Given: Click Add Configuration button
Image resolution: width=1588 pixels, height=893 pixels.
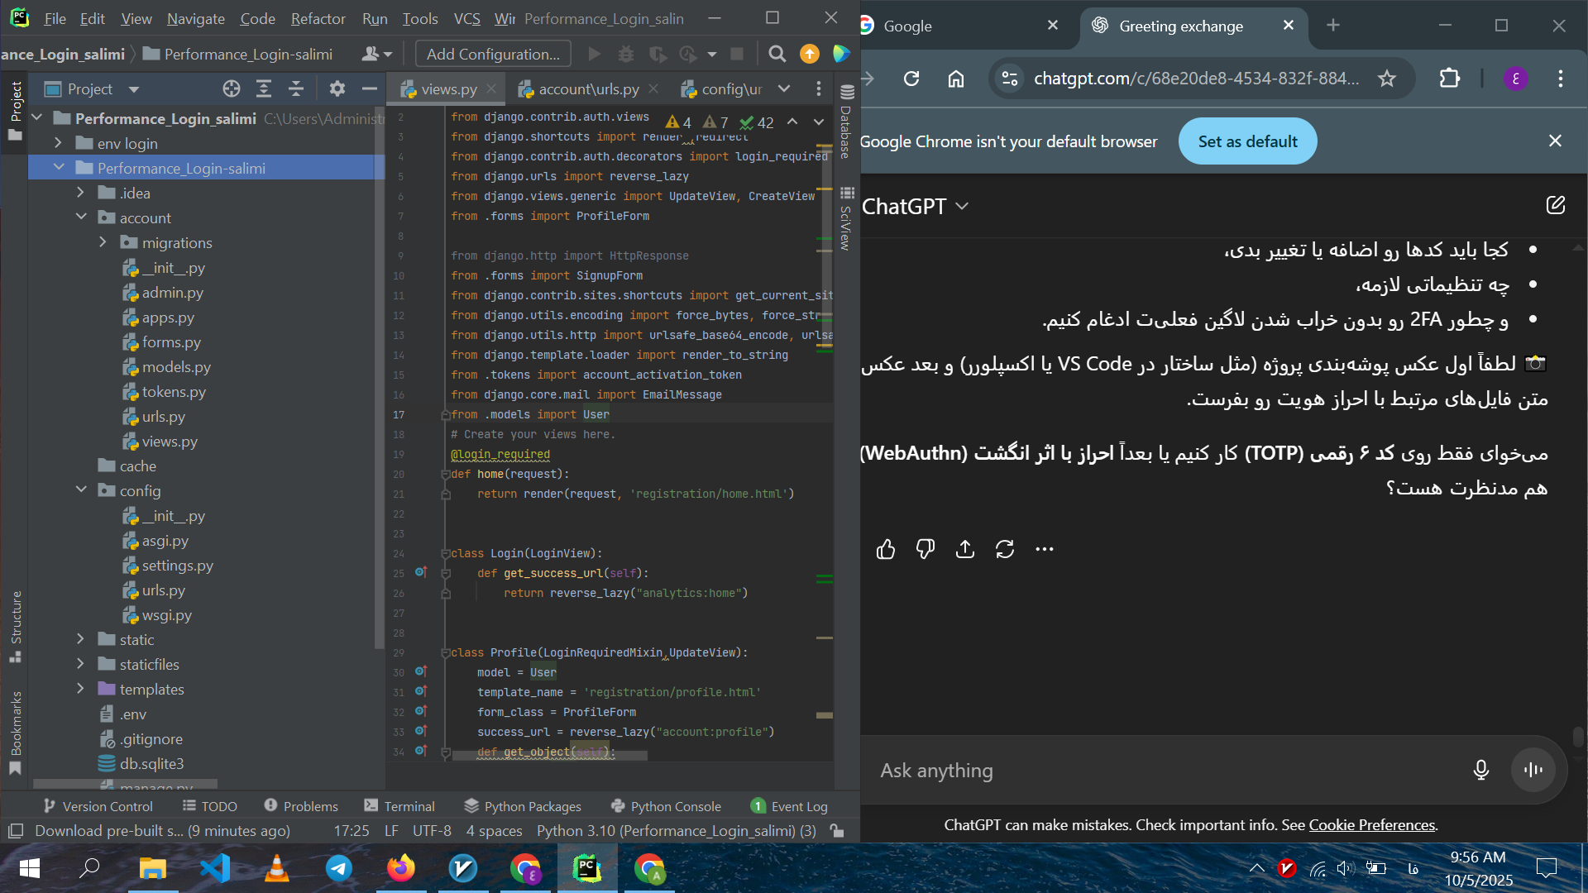Looking at the screenshot, I should pyautogui.click(x=493, y=55).
